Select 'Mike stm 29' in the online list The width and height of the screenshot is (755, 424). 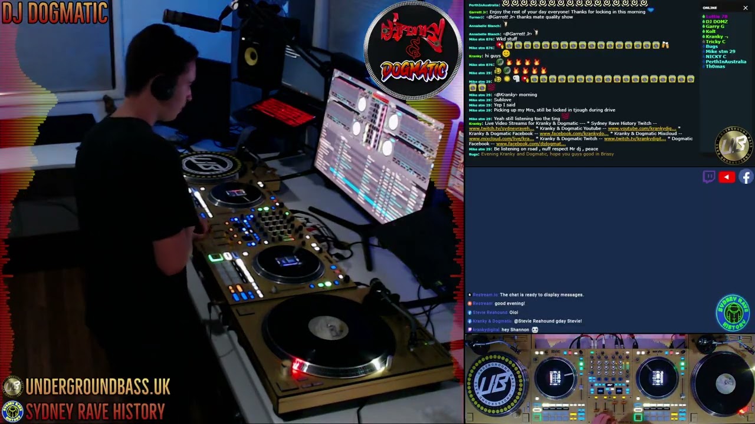tap(720, 51)
